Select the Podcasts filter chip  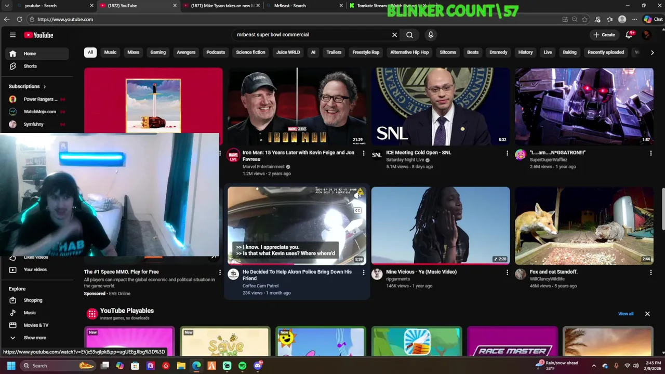tap(216, 52)
